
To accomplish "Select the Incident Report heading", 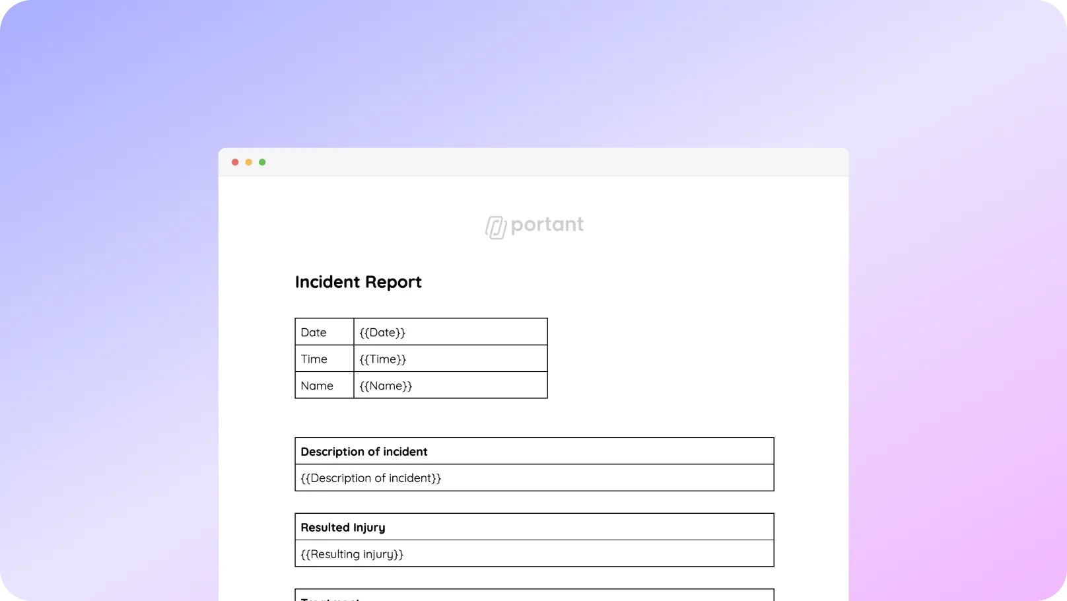I will tap(358, 282).
